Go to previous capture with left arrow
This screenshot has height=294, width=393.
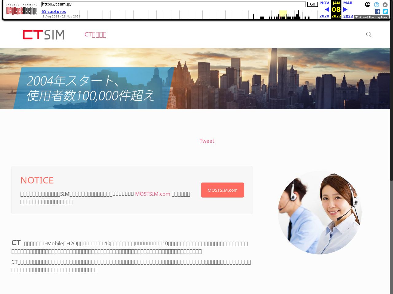pos(327,9)
